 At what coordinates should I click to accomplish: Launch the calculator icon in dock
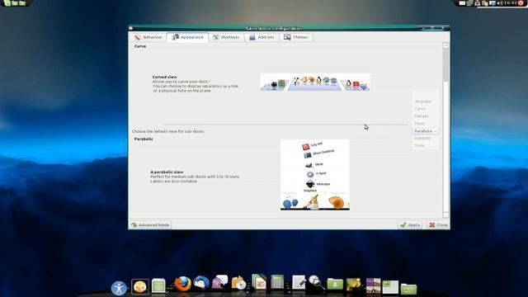[277, 282]
